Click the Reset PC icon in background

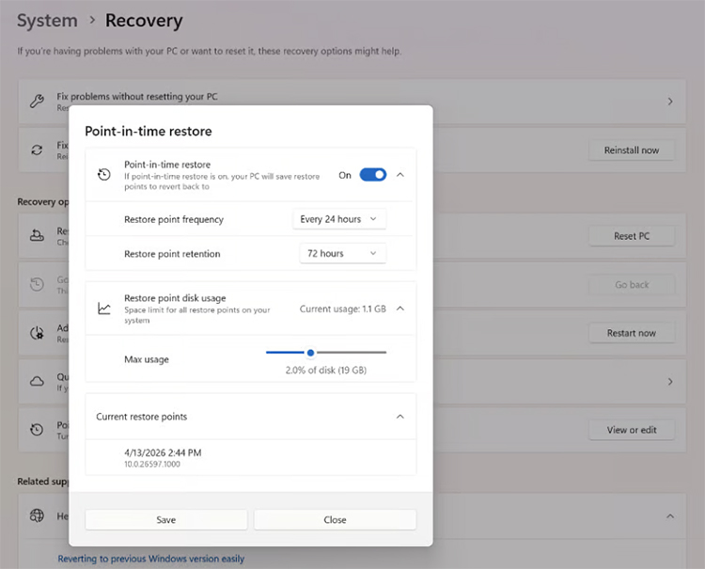37,236
